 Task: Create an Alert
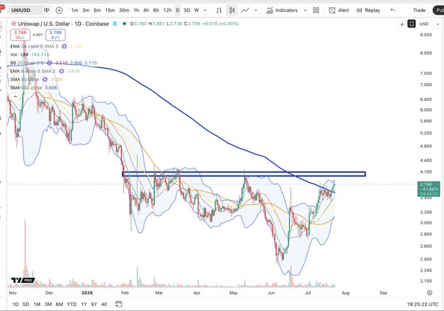tap(339, 10)
